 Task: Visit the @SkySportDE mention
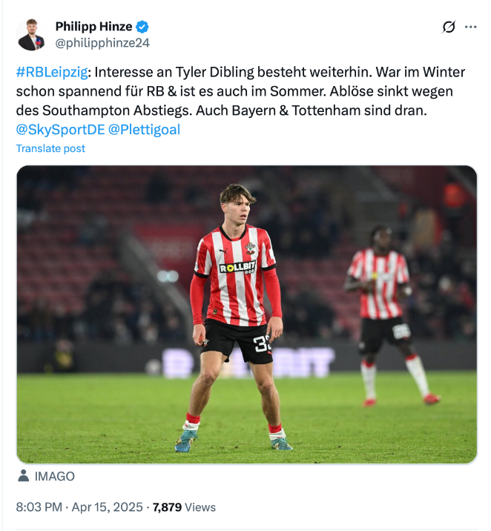(60, 129)
